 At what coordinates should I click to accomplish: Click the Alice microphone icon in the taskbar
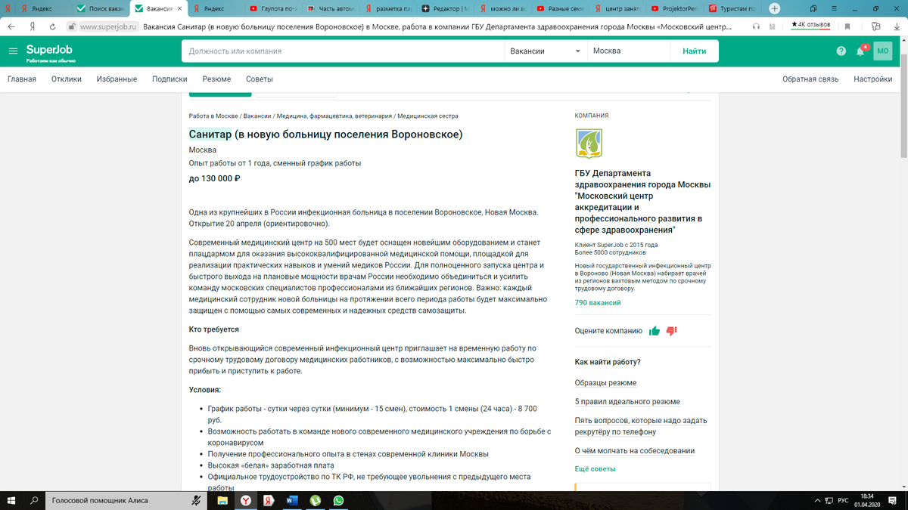[x=196, y=500]
